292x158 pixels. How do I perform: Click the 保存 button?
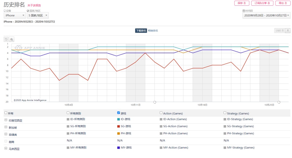tap(241, 3)
